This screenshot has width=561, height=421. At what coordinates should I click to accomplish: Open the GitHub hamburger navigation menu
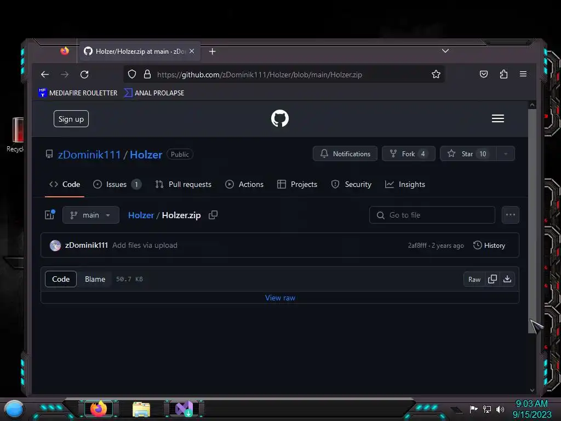tap(497, 118)
